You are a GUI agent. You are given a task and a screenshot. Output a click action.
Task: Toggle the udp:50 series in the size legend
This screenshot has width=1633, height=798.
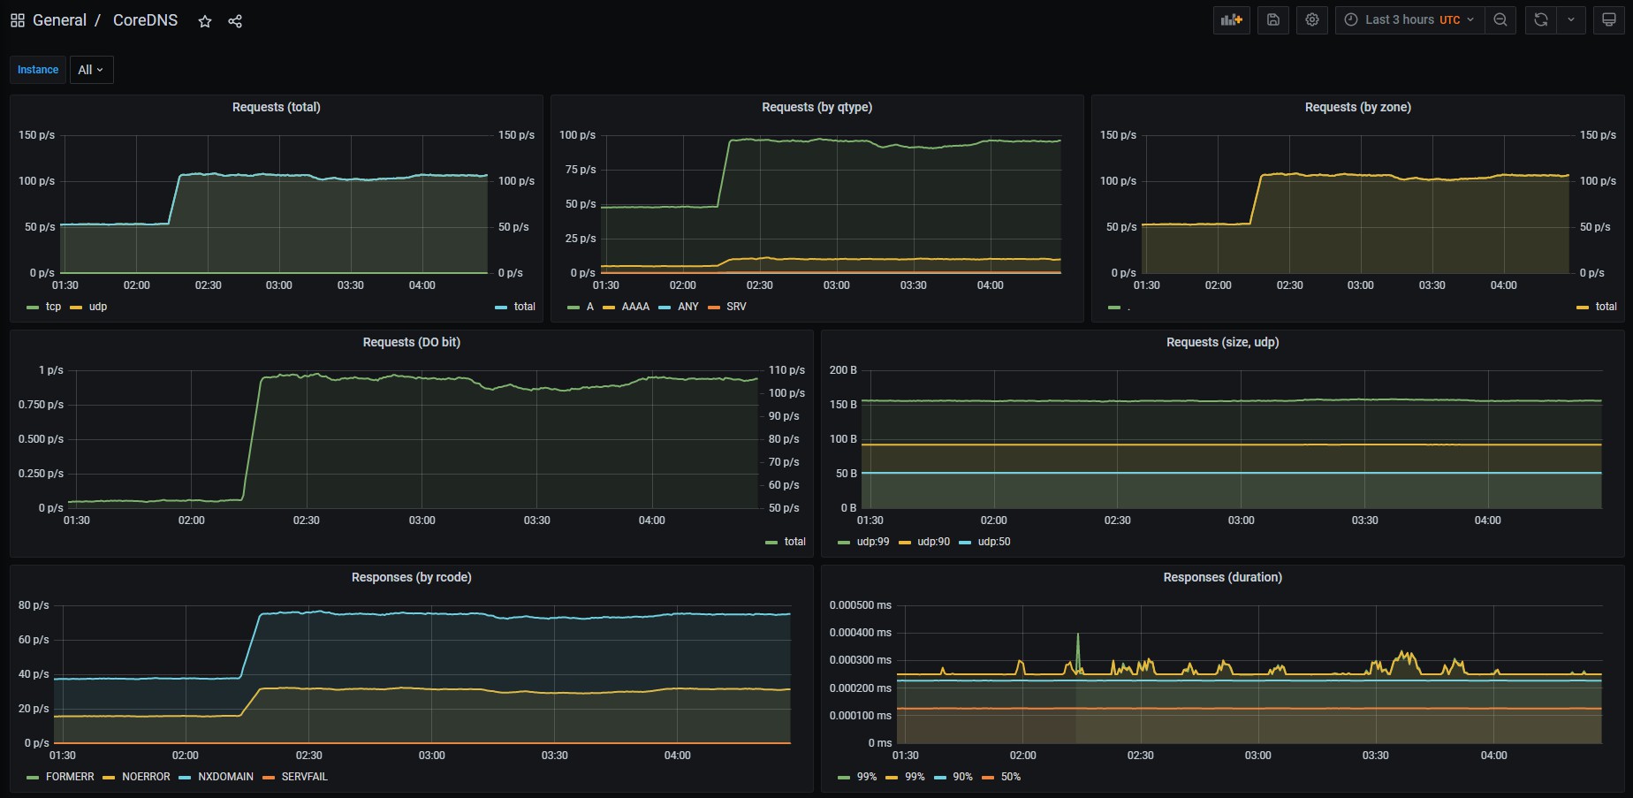994,542
